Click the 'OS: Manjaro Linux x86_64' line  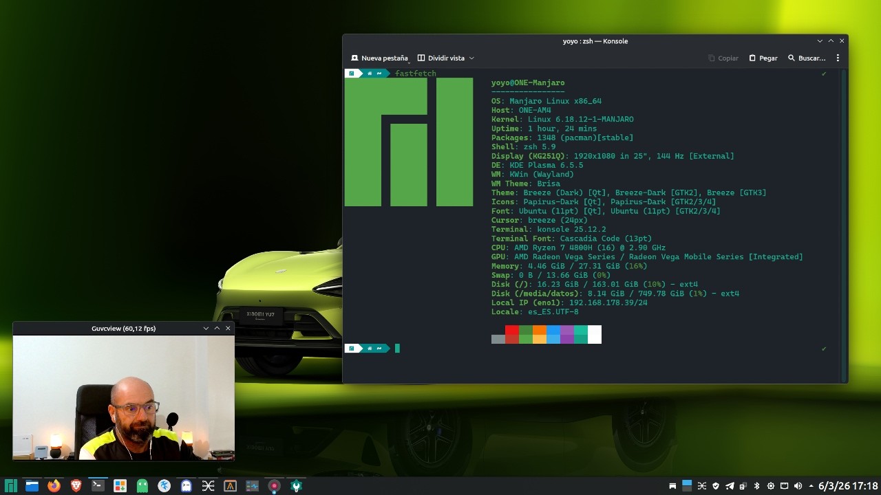pos(546,101)
